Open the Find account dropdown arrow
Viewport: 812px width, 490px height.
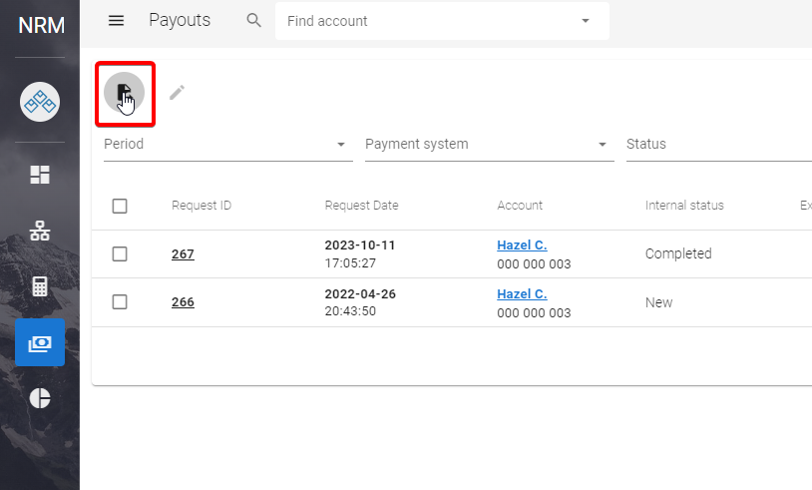point(586,21)
